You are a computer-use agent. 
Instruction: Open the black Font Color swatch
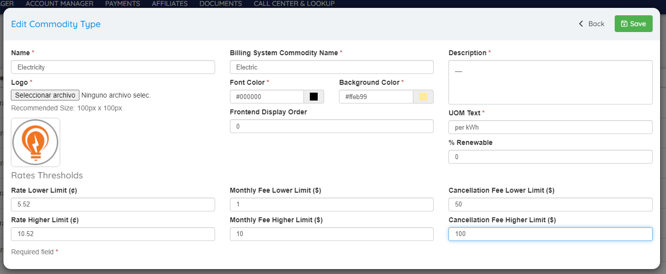314,97
